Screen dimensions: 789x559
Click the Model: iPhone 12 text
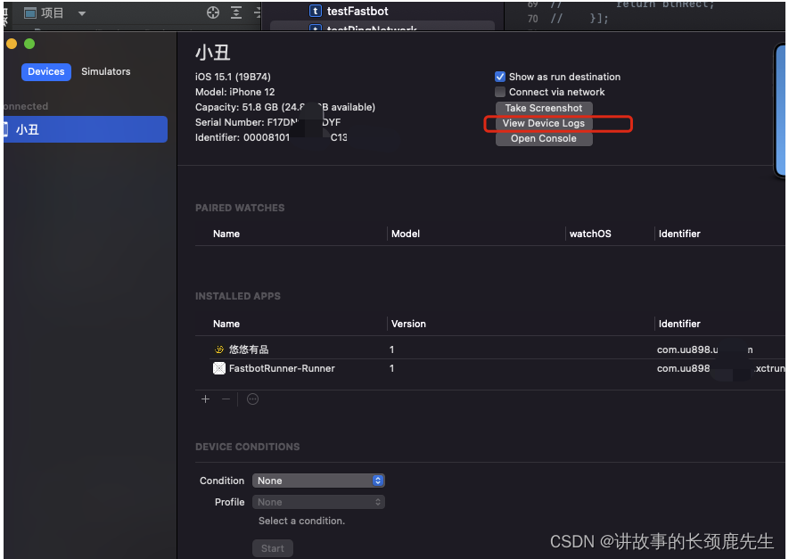tap(235, 92)
